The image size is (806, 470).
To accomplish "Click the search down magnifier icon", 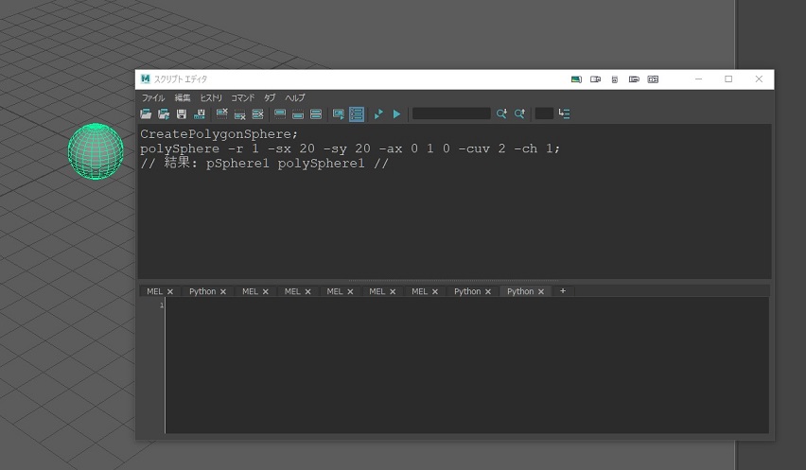I will (501, 114).
